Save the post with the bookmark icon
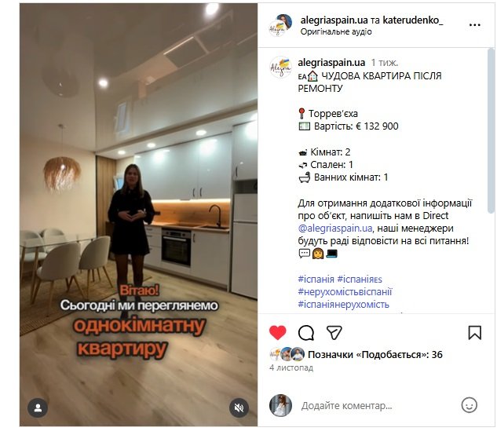 [x=474, y=333]
